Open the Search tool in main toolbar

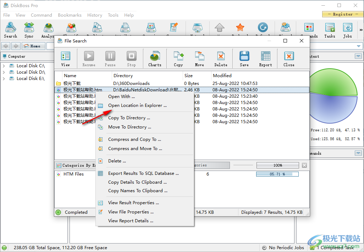point(10,30)
